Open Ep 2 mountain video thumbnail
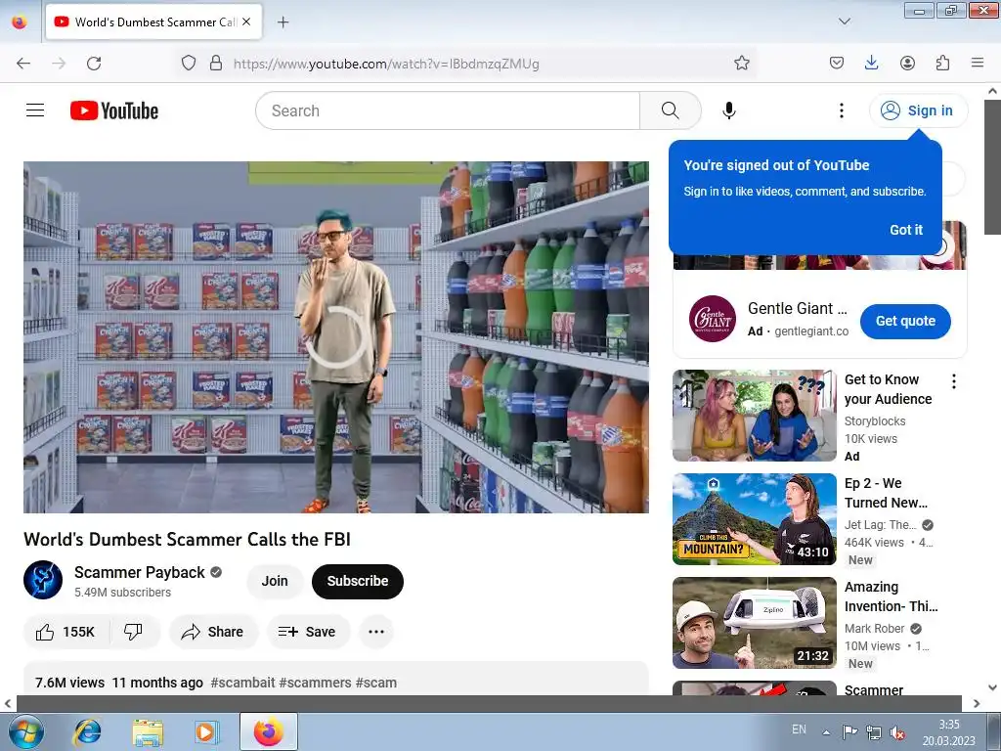This screenshot has width=1001, height=751. (754, 519)
